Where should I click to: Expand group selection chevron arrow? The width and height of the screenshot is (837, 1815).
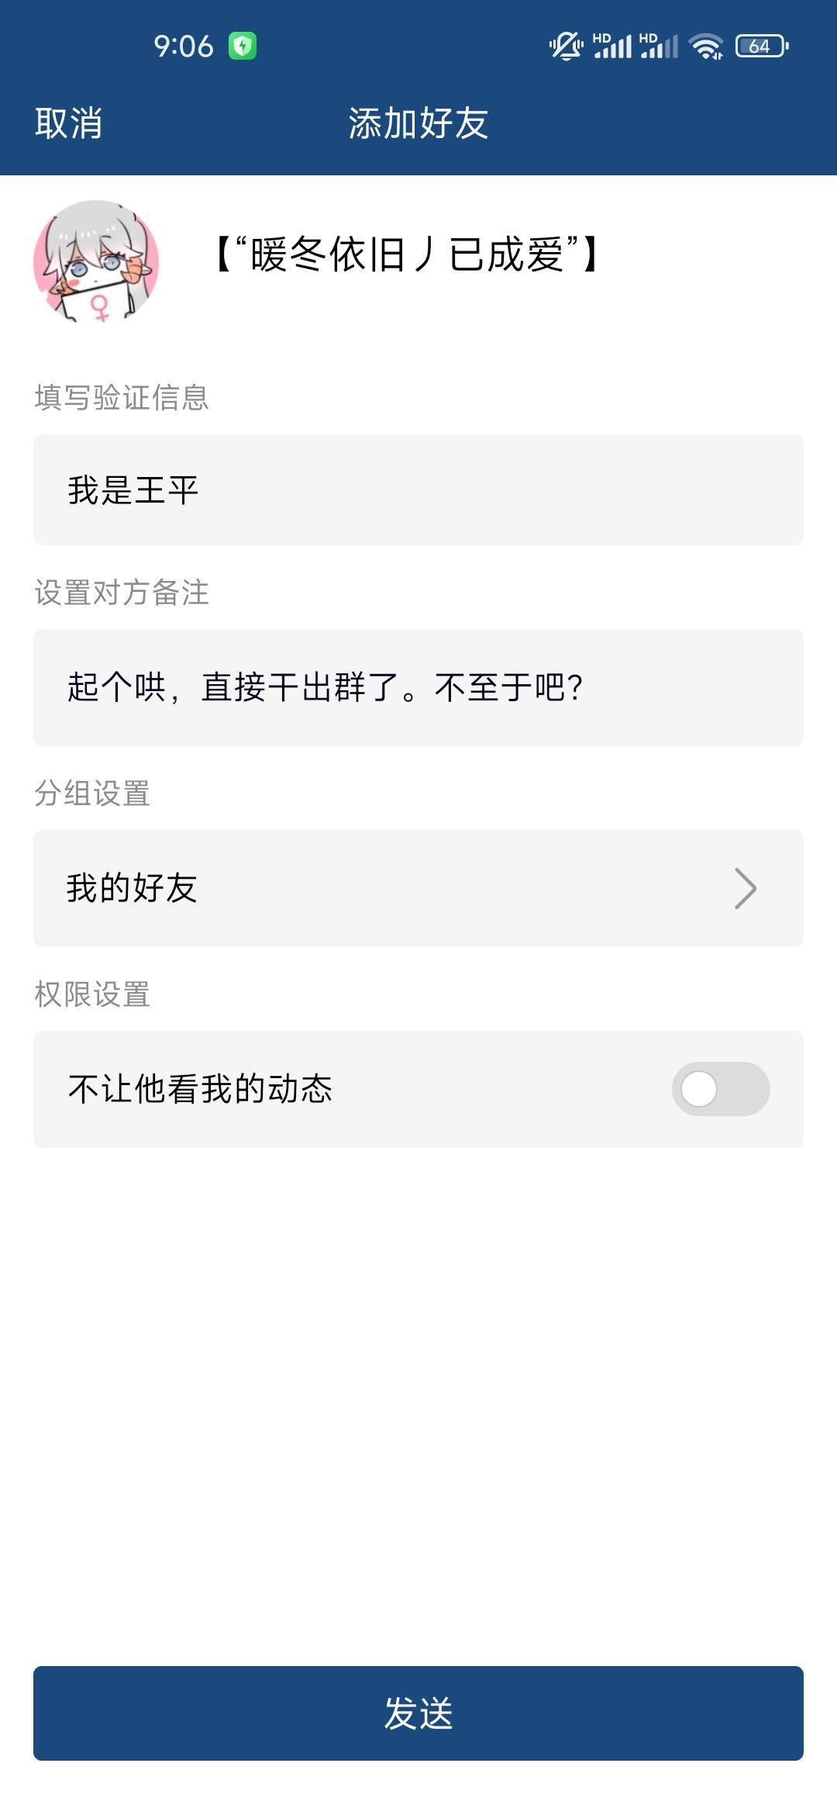pyautogui.click(x=745, y=889)
